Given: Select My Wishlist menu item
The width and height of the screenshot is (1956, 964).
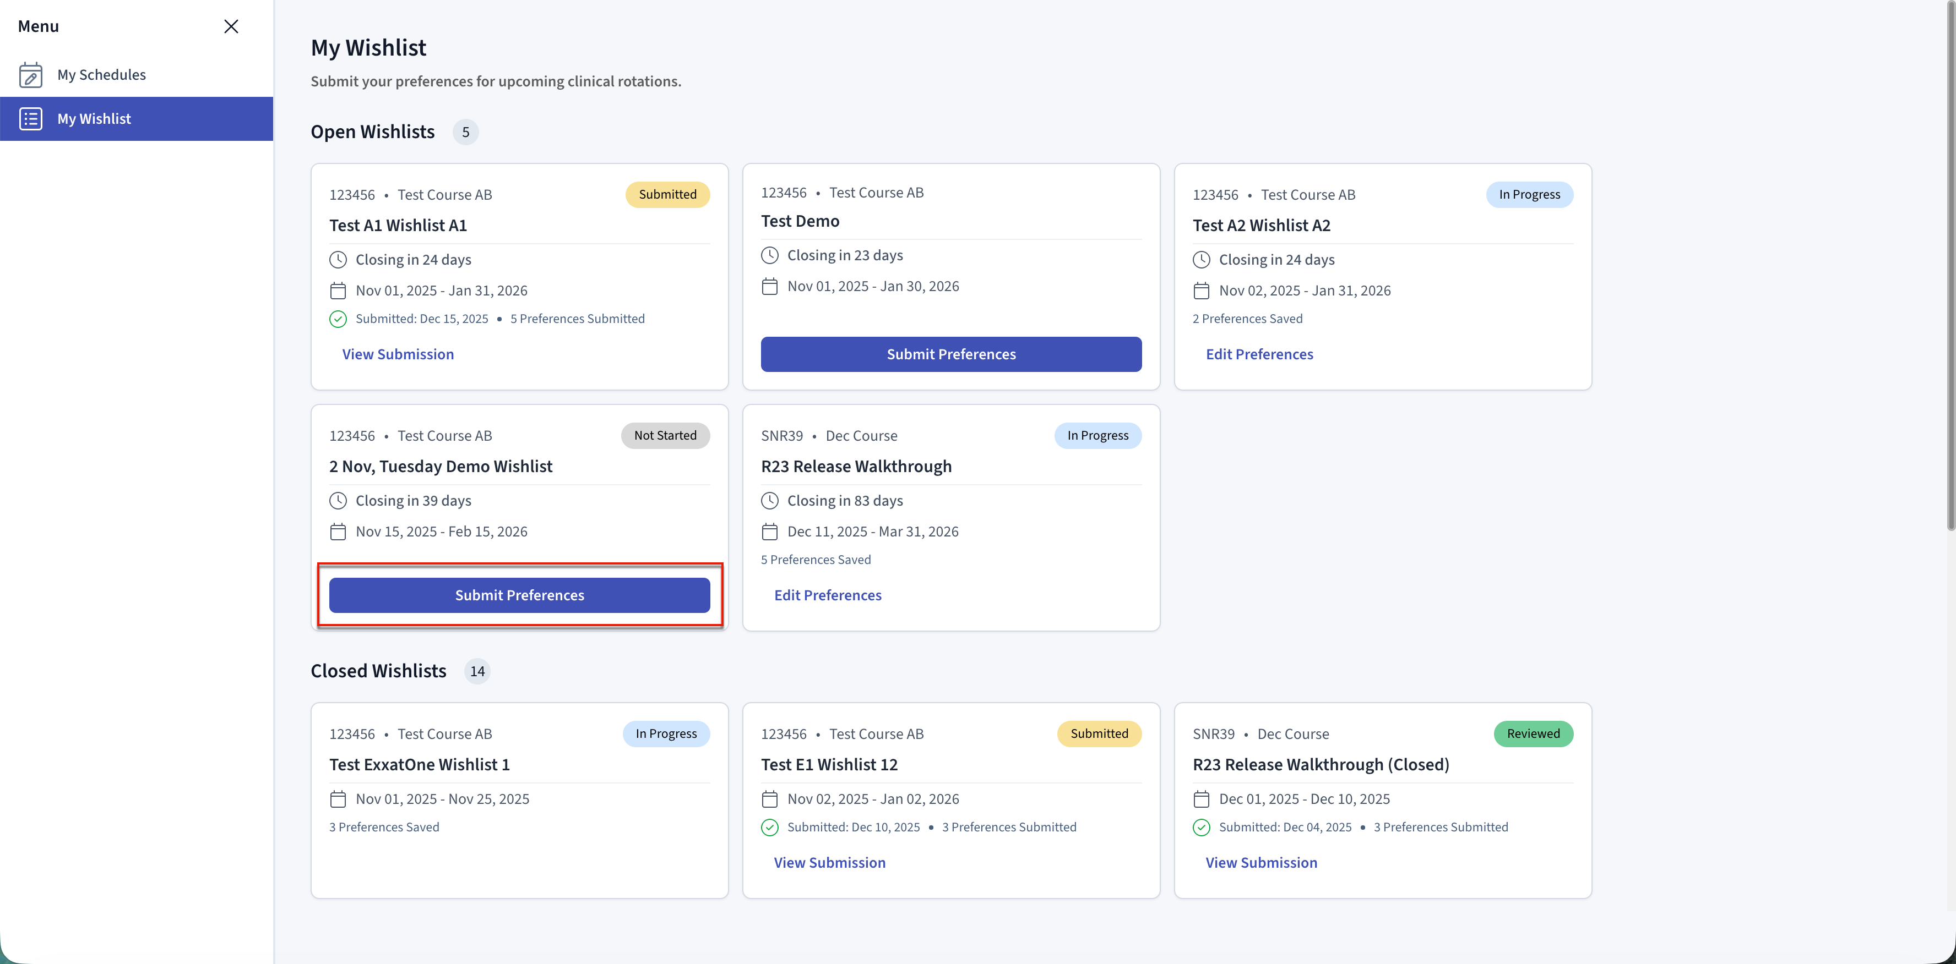Looking at the screenshot, I should point(94,119).
